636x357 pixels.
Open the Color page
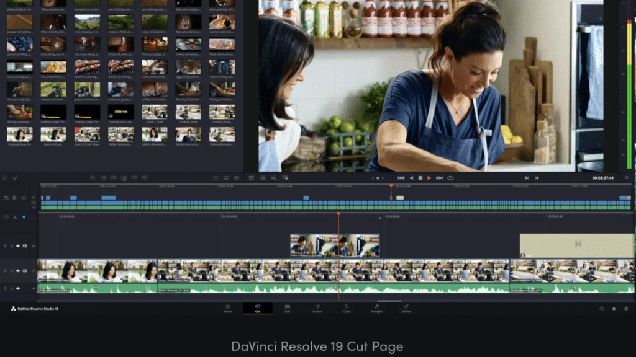coord(347,308)
